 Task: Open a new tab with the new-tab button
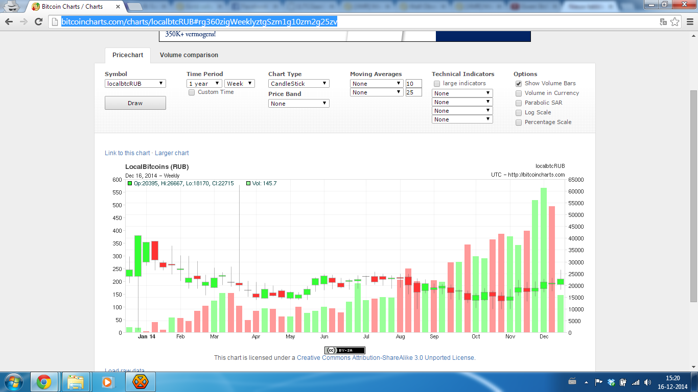tap(134, 7)
